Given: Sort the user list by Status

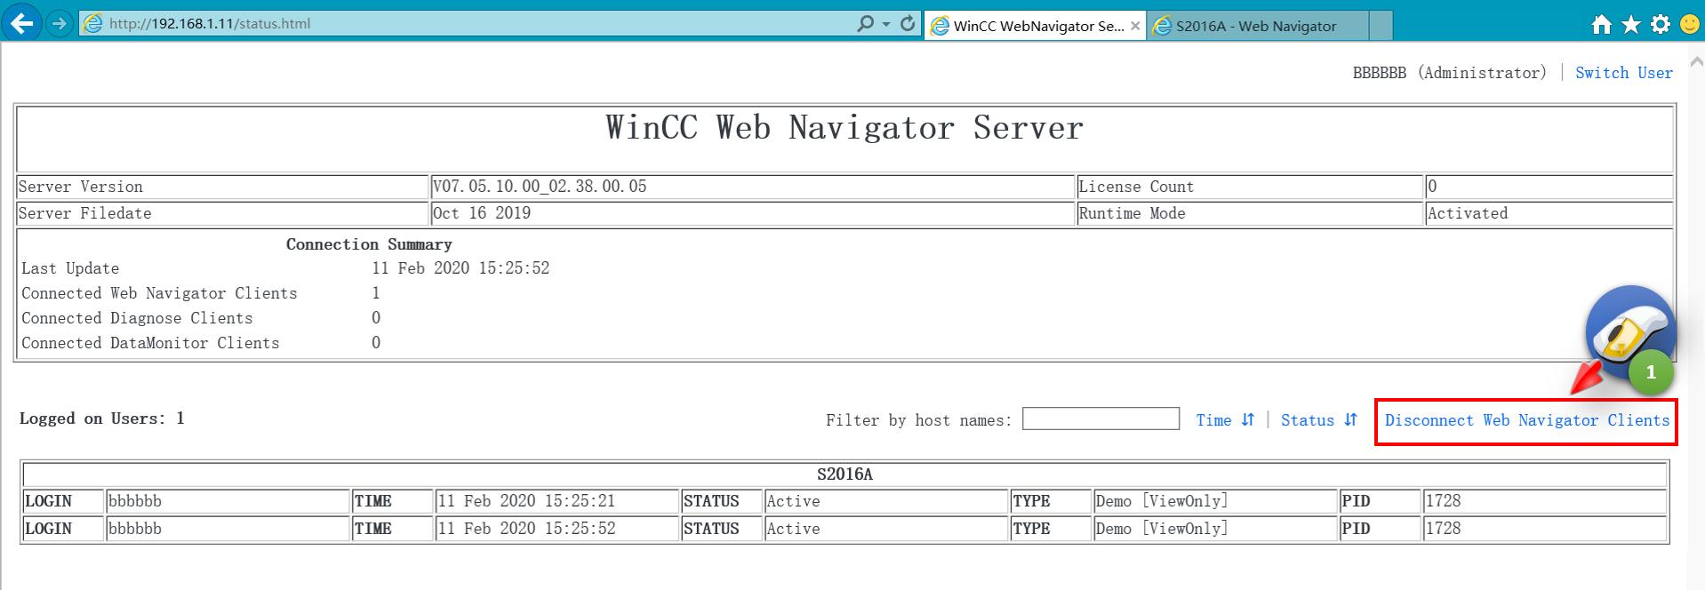Looking at the screenshot, I should tap(1307, 420).
